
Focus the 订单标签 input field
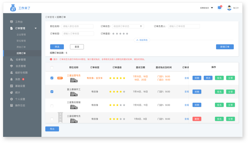(x=78, y=34)
